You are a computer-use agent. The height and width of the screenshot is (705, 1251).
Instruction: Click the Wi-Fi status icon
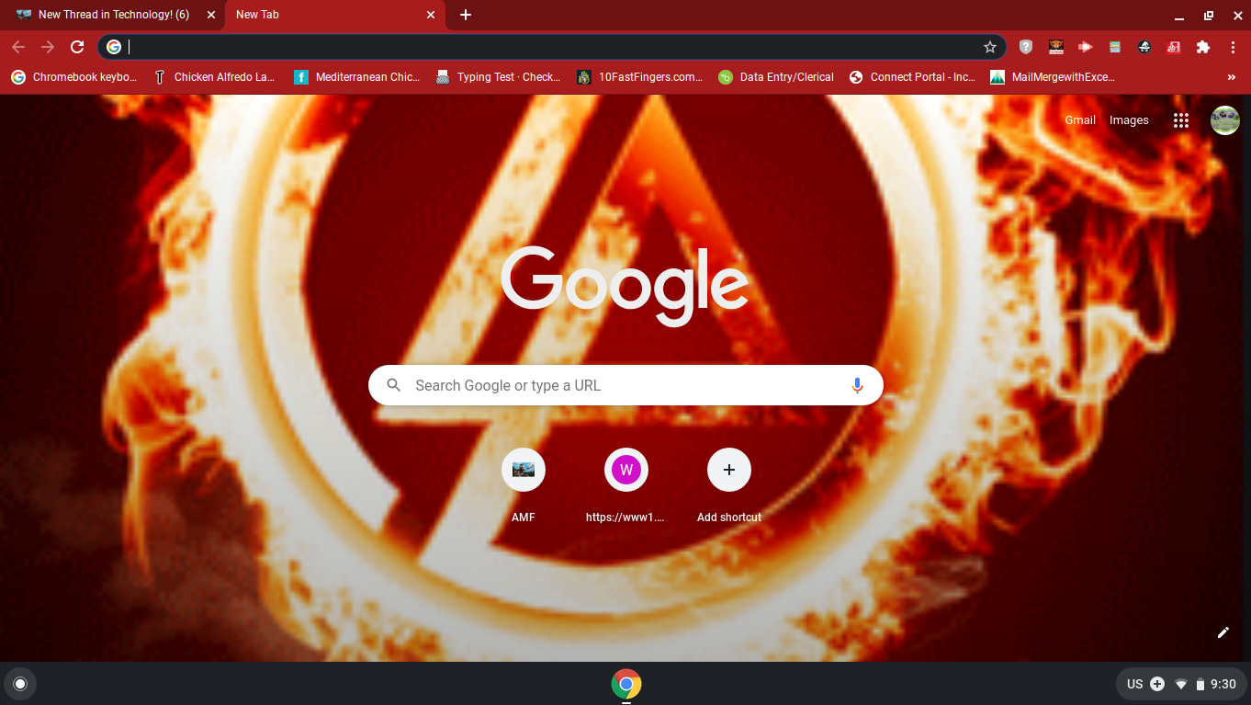pos(1181,684)
